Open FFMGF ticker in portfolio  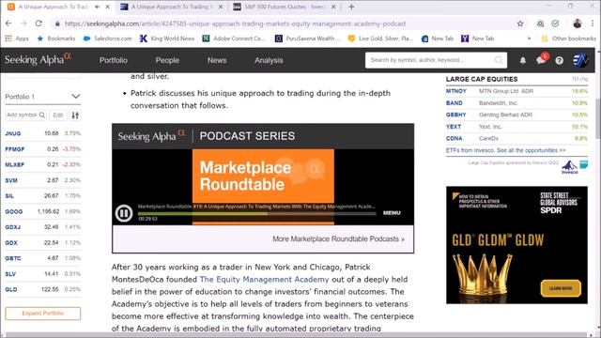click(x=15, y=149)
